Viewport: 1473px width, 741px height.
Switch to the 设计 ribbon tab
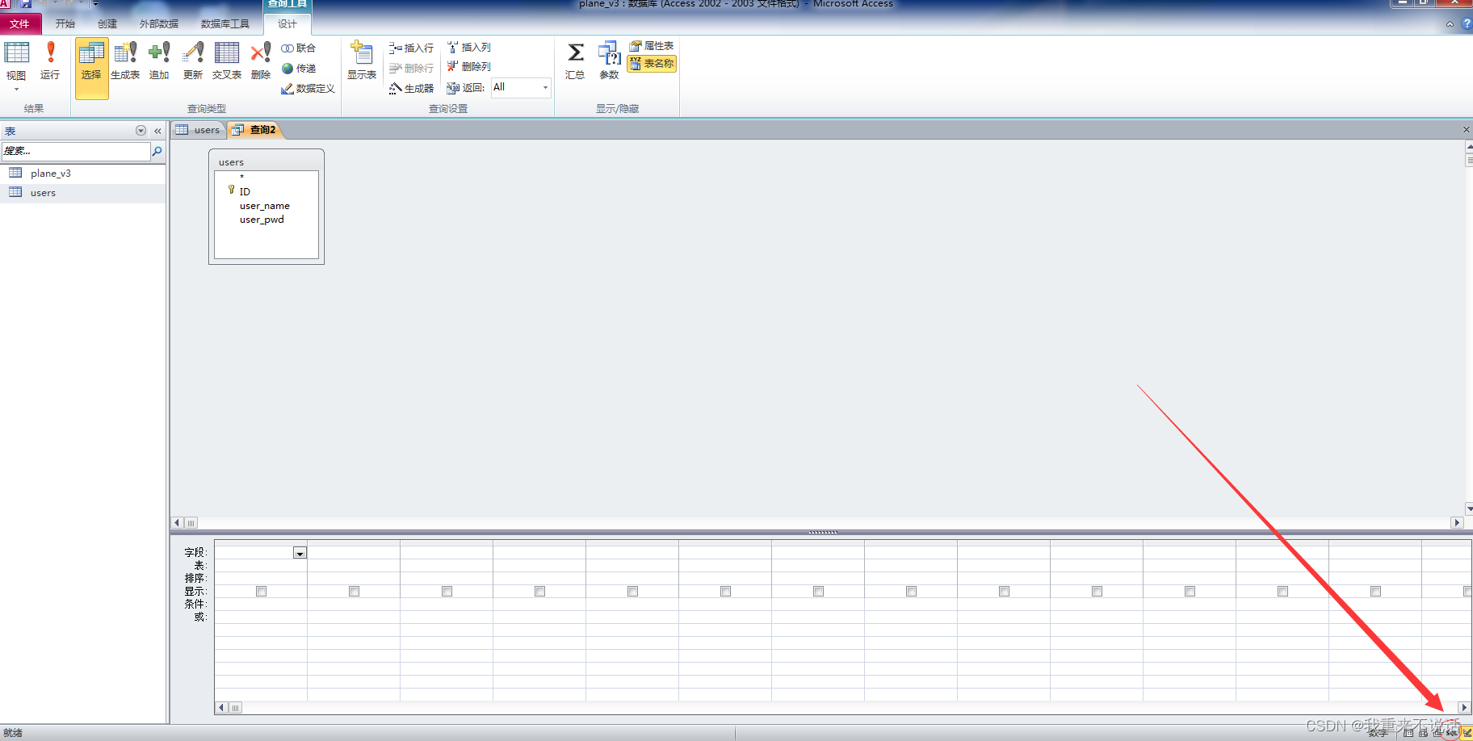tap(287, 24)
